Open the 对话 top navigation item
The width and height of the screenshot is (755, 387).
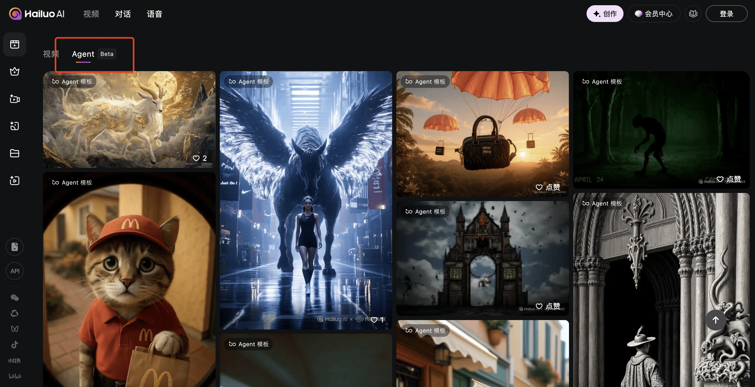point(123,14)
